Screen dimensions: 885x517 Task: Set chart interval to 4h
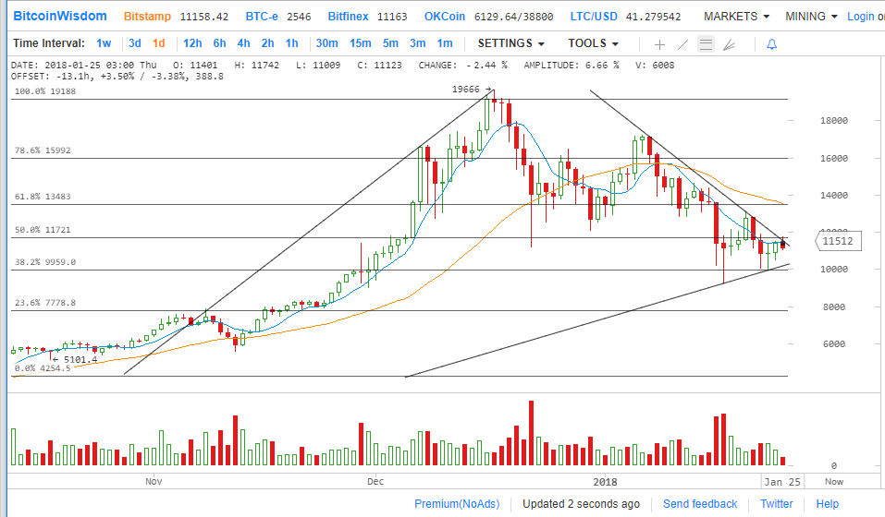click(x=243, y=43)
